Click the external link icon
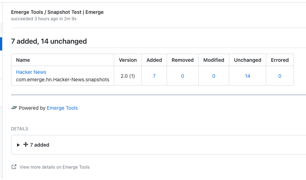Screen dimensions: 306x180 pyautogui.click(x=14, y=167)
